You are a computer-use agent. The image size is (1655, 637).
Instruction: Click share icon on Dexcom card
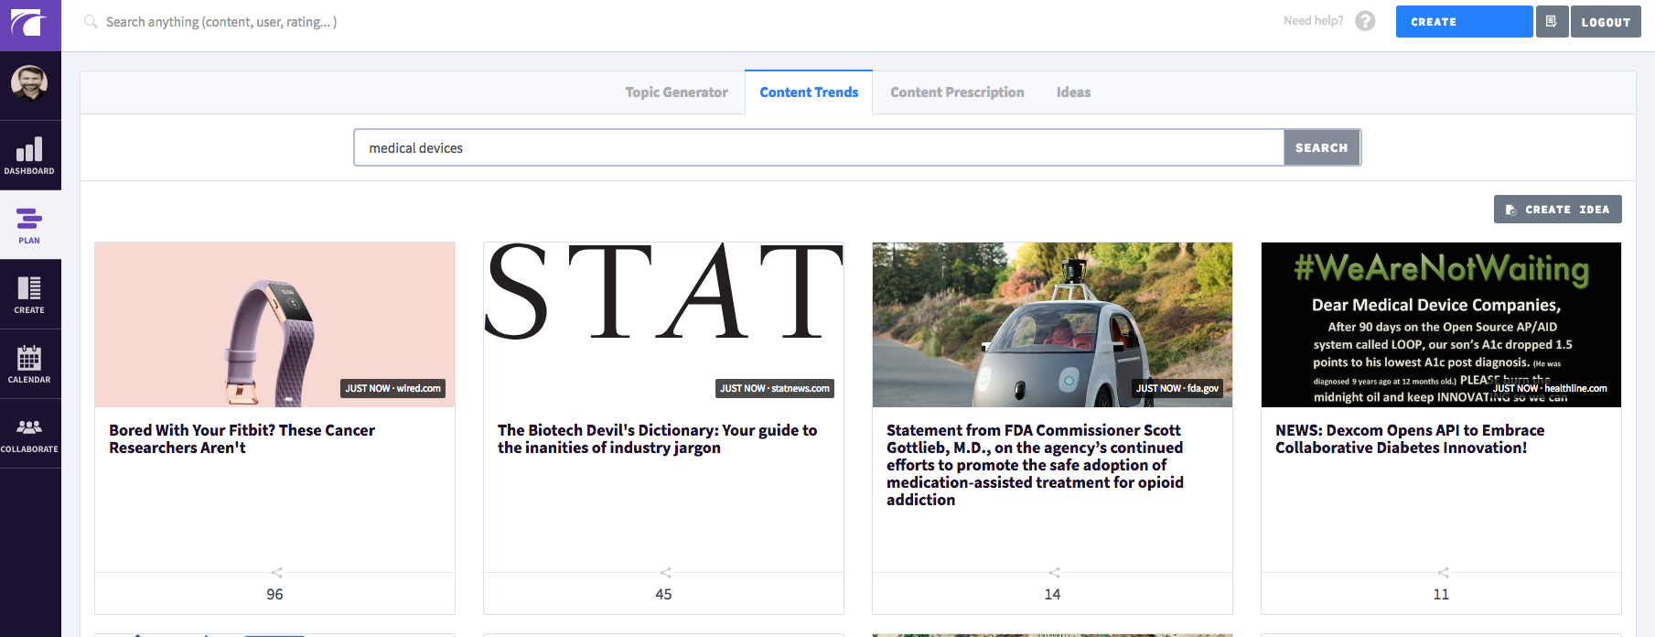(x=1443, y=573)
